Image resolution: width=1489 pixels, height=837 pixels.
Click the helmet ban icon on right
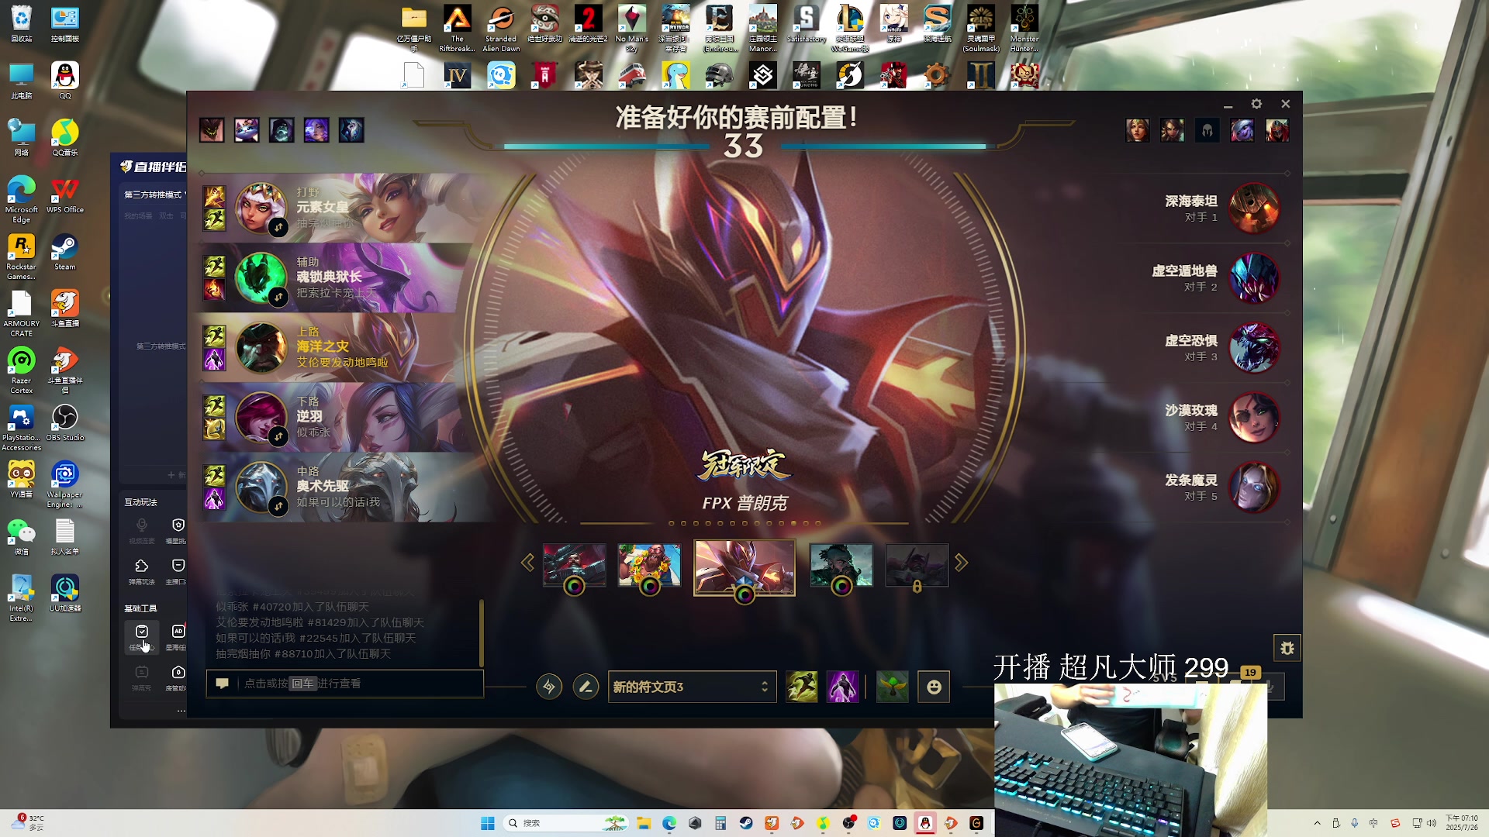click(1207, 130)
